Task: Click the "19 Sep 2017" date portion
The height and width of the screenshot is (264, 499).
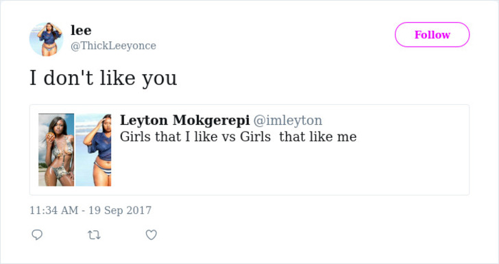Action: click(120, 211)
